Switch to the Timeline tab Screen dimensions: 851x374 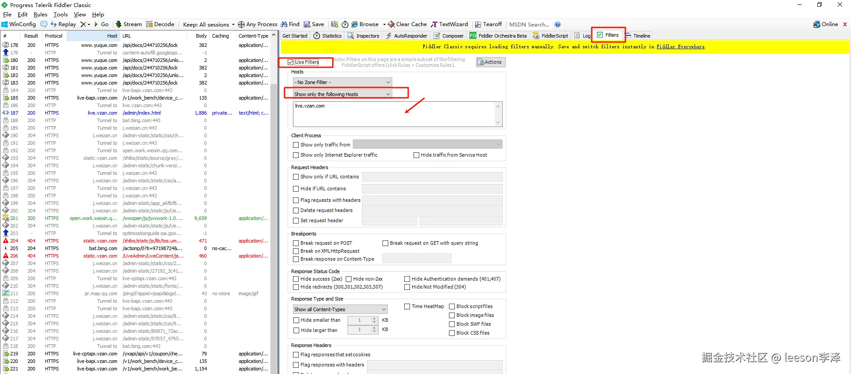pos(637,36)
